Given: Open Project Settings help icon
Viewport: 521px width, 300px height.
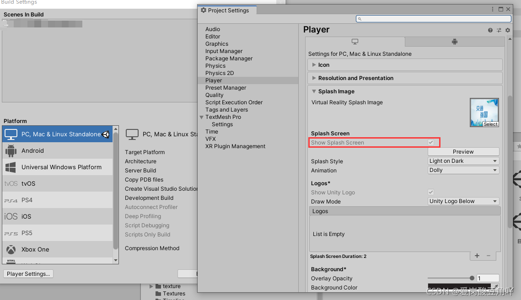Looking at the screenshot, I should click(490, 30).
